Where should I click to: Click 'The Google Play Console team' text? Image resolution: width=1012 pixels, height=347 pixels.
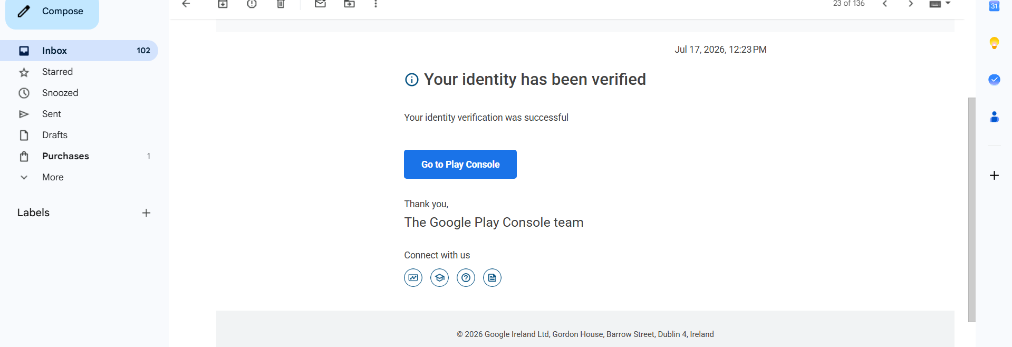point(494,223)
